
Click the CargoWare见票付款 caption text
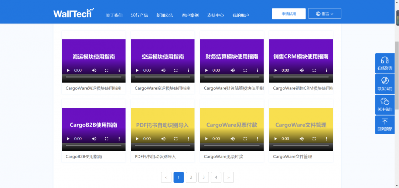(x=224, y=157)
